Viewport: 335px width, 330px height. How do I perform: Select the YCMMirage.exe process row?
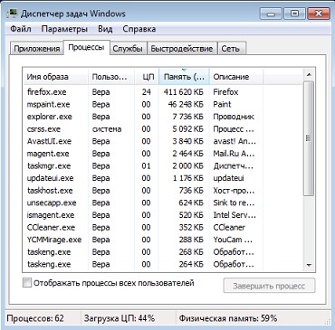point(163,240)
